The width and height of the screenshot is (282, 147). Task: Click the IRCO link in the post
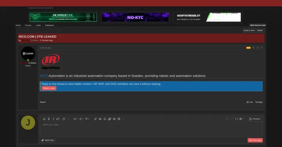(44, 76)
